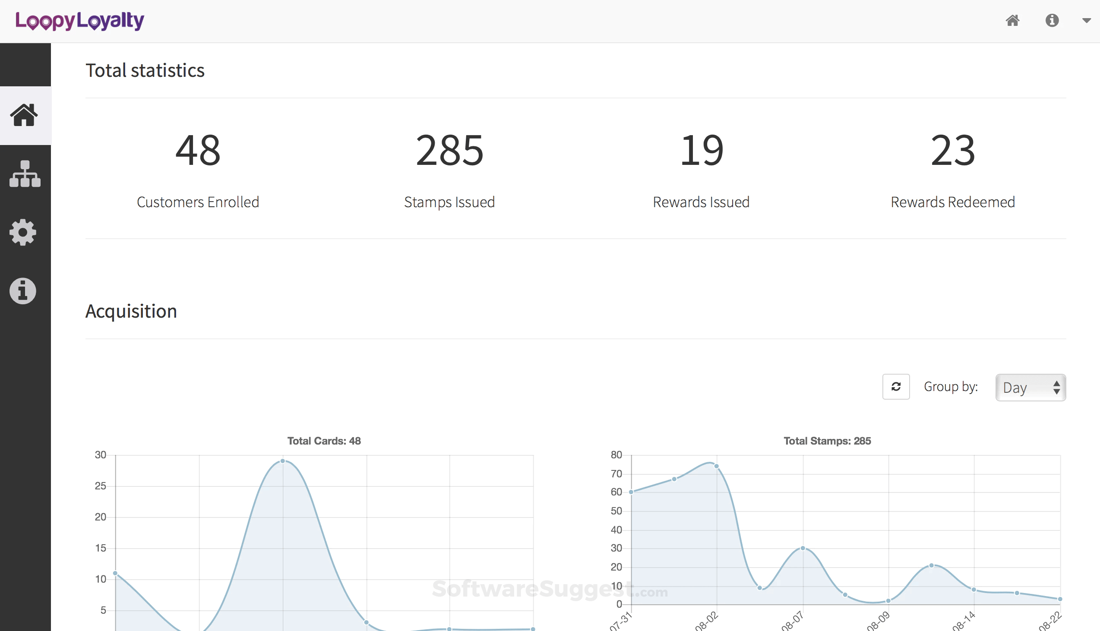Click the 19 Rewards Issued number
1100x631 pixels.
point(701,150)
